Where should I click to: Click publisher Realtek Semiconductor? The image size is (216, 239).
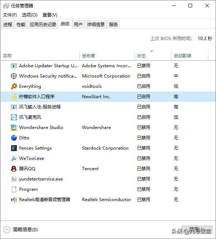point(107,200)
